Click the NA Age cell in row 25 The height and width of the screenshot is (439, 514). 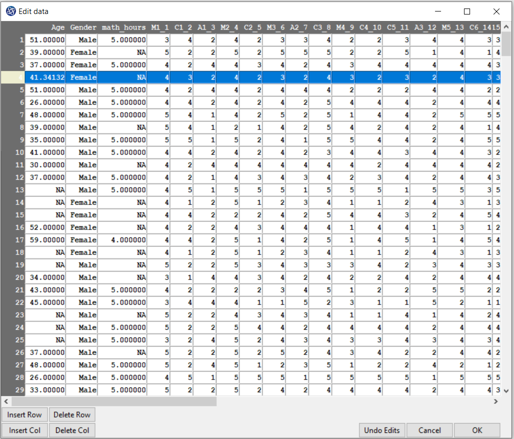(x=45, y=340)
